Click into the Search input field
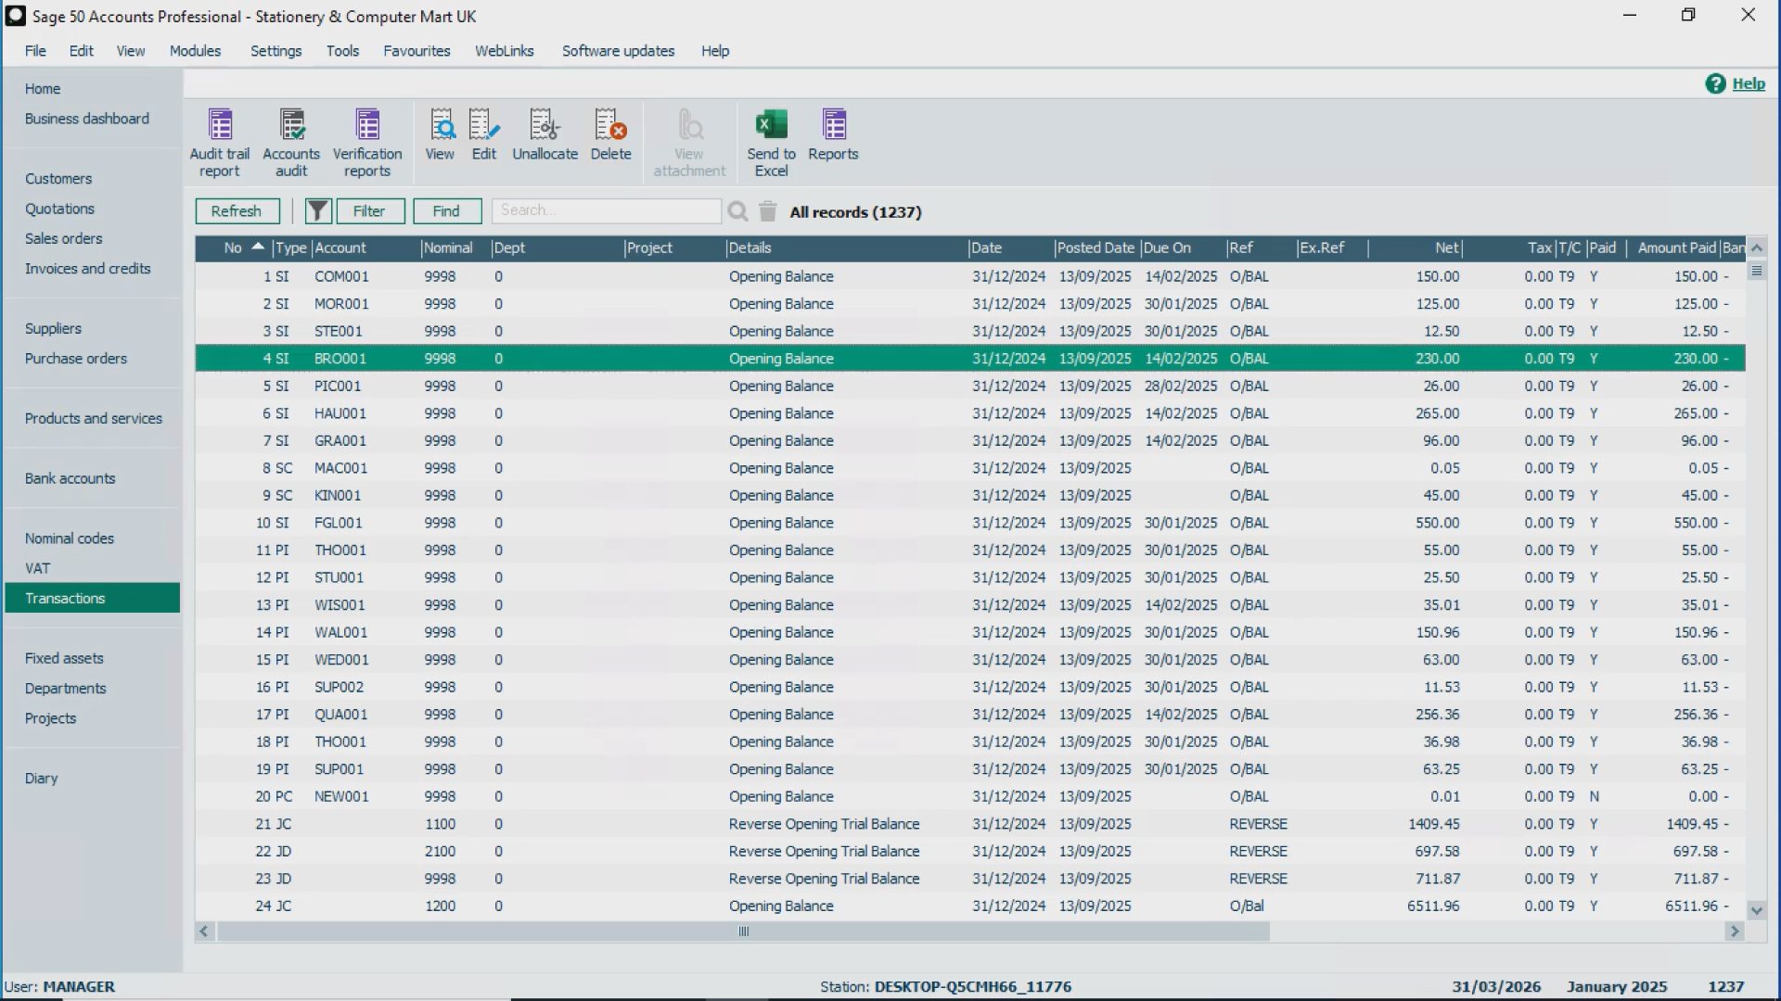The height and width of the screenshot is (1001, 1781). pos(607,210)
